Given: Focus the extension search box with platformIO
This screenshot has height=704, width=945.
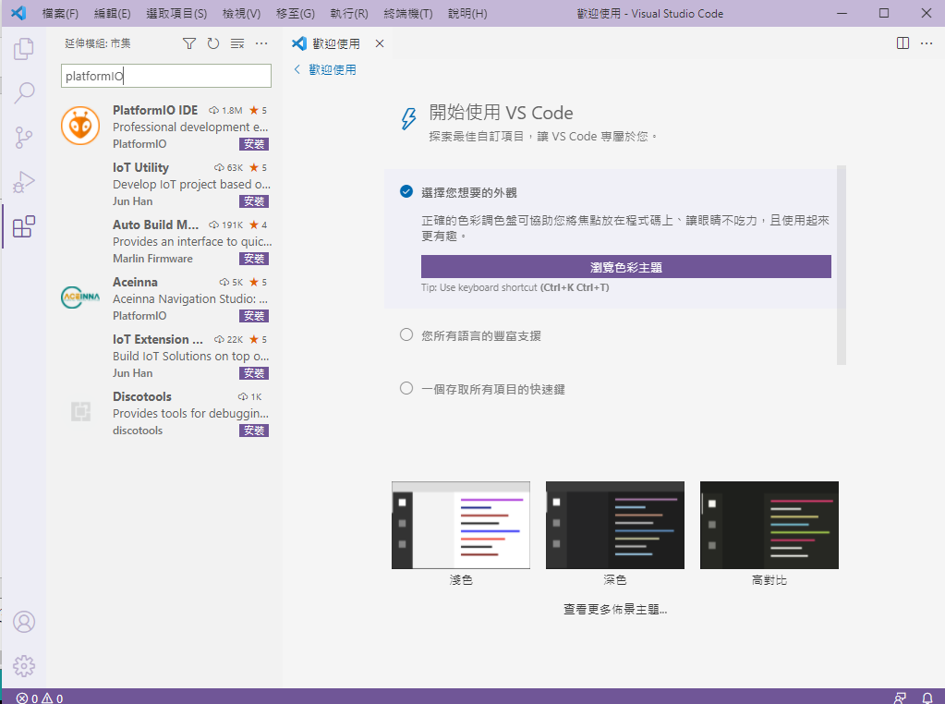Looking at the screenshot, I should [166, 76].
